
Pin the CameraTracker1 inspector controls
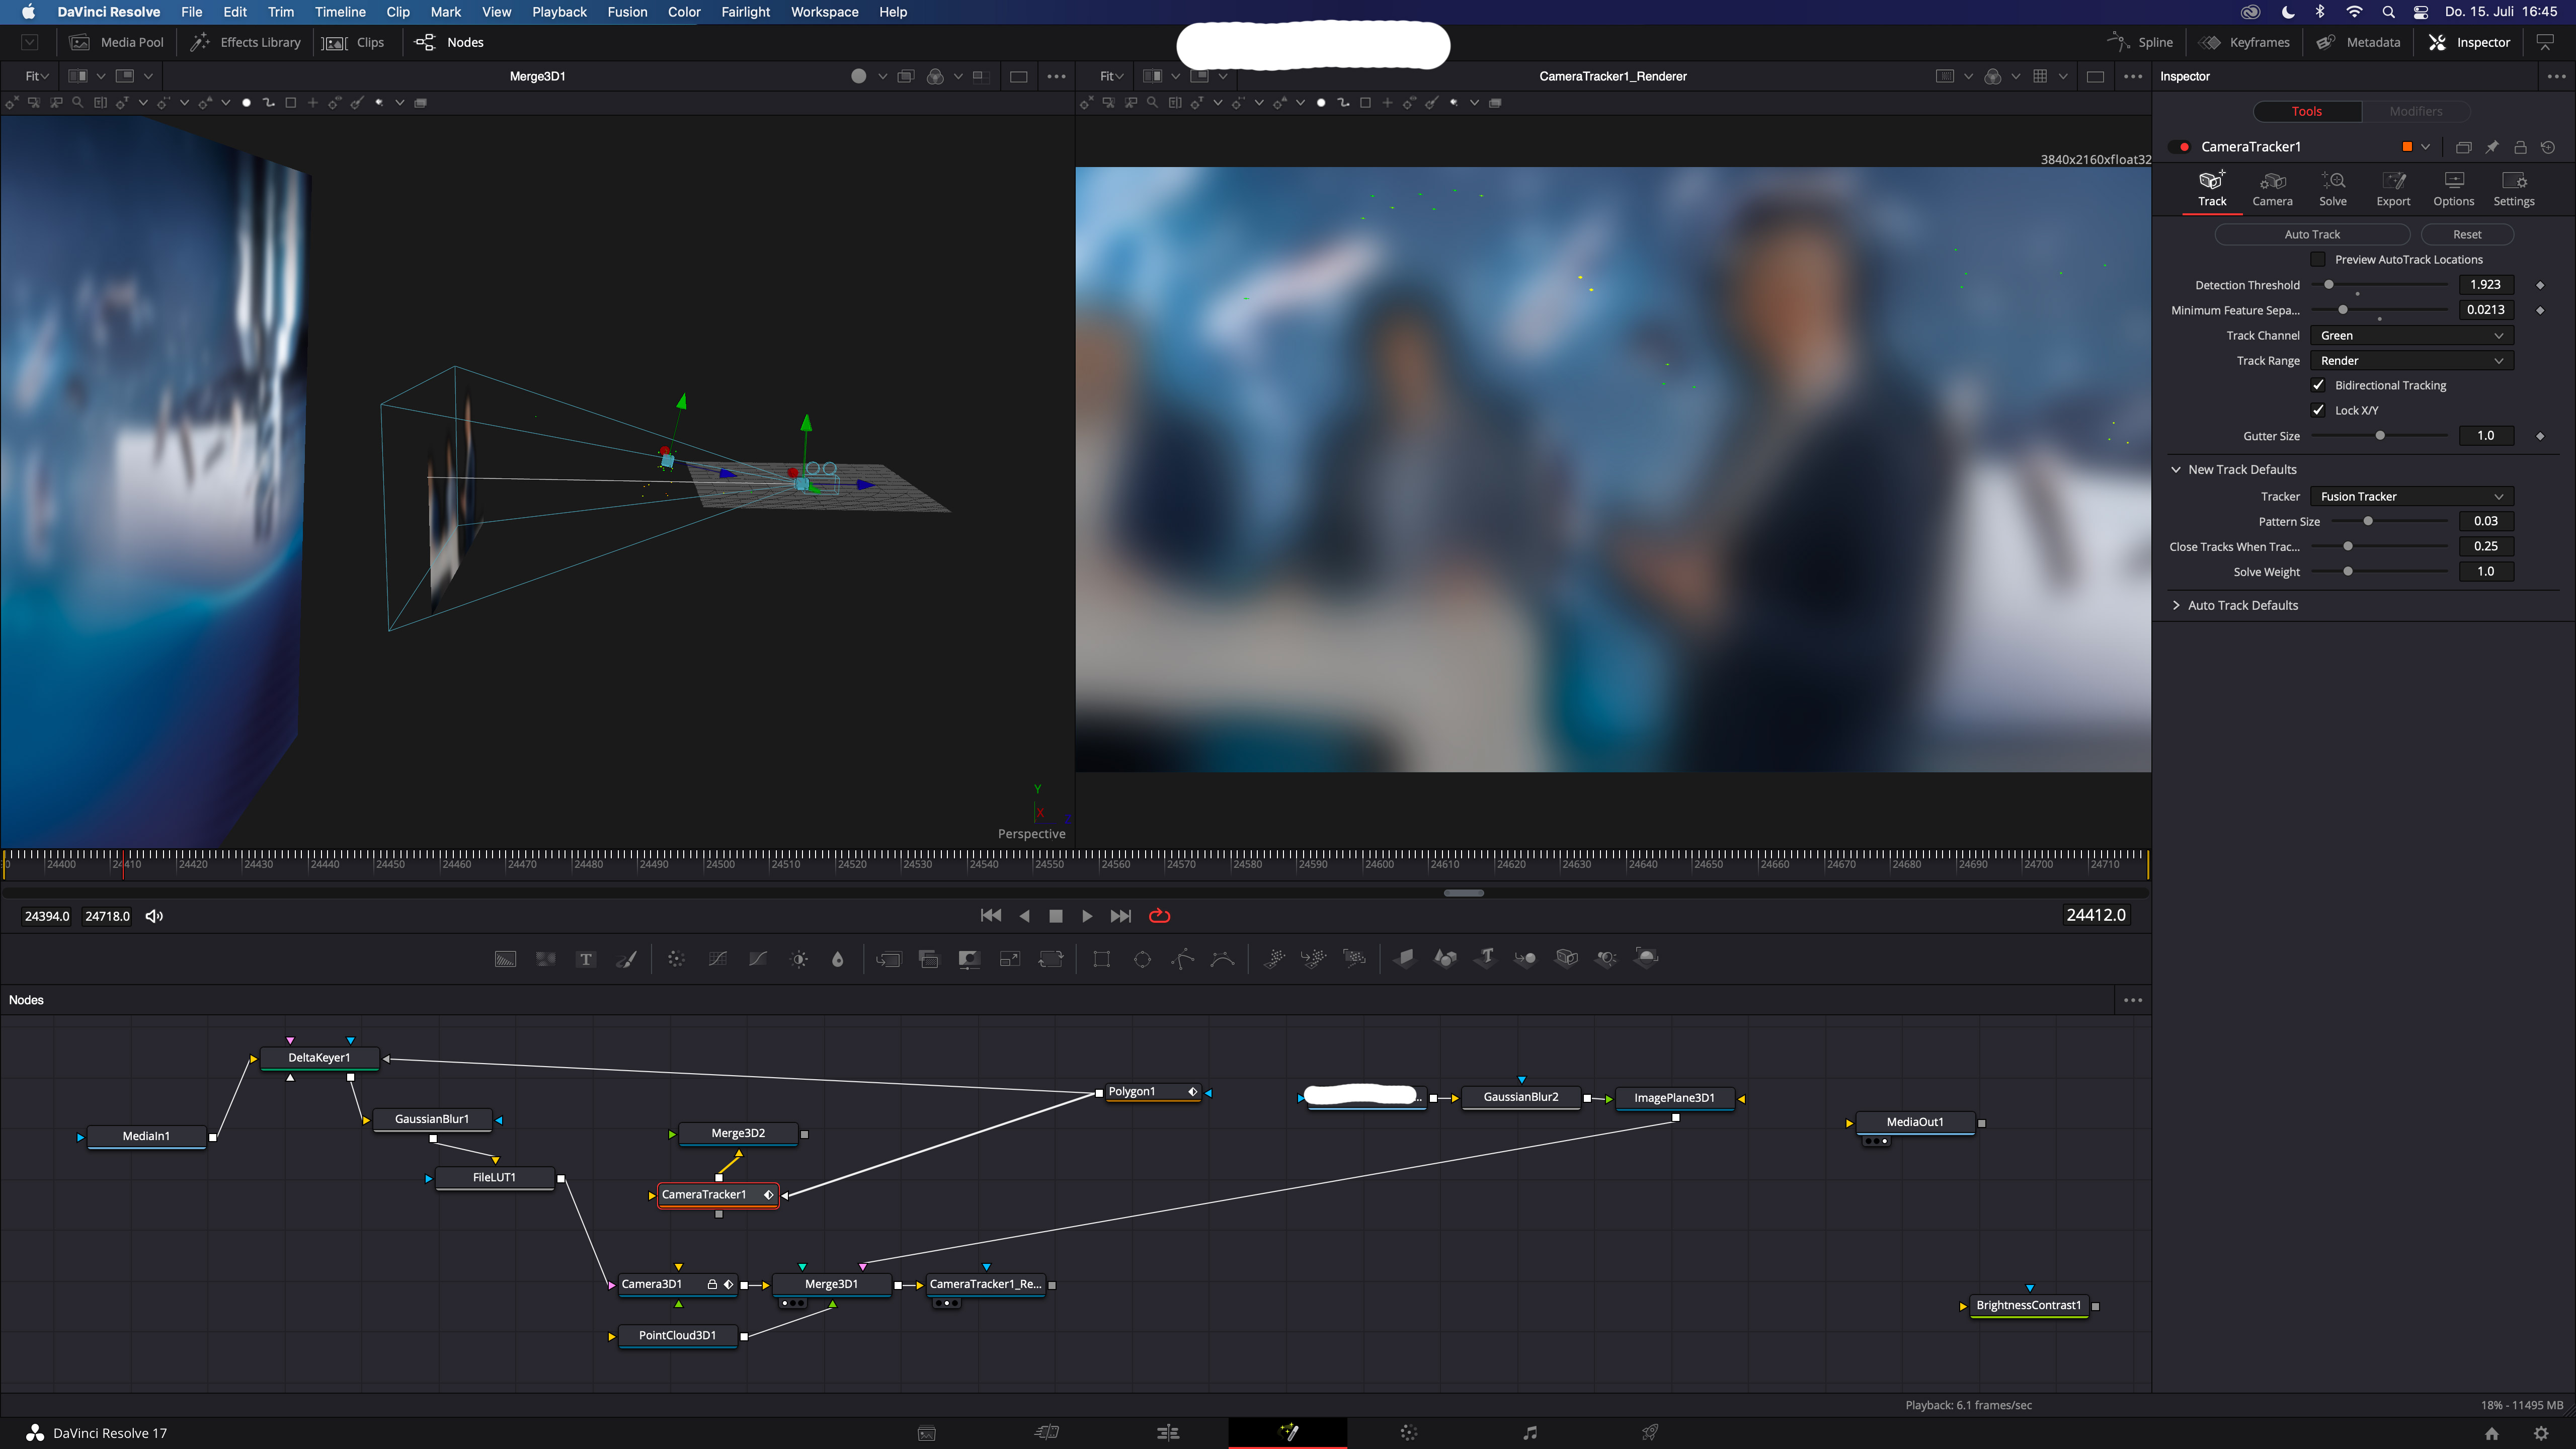[2492, 147]
